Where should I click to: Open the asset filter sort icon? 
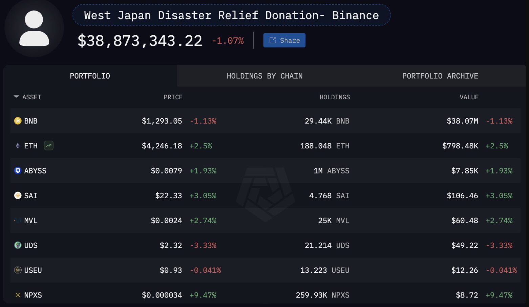[x=16, y=97]
